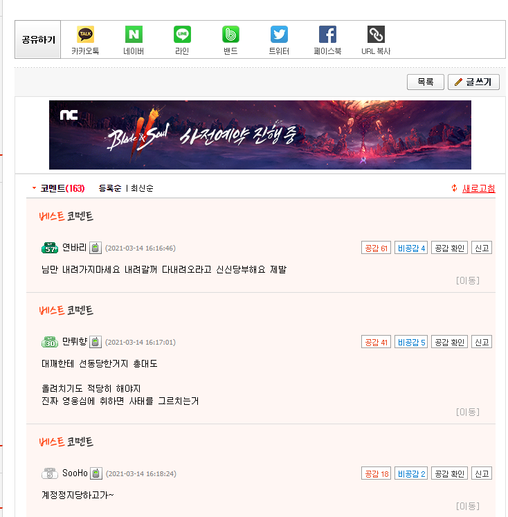Viewport: 508px width, 517px height.
Task: Click timestamp 2021-03-14 16:17:01
Action: [140, 343]
